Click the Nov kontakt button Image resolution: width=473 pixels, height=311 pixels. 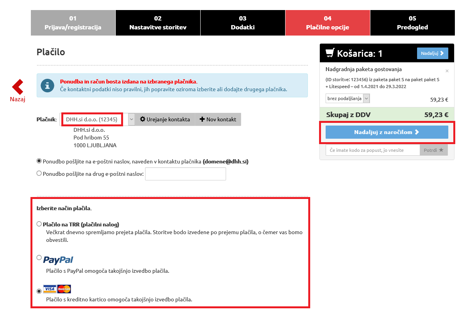pyautogui.click(x=218, y=119)
